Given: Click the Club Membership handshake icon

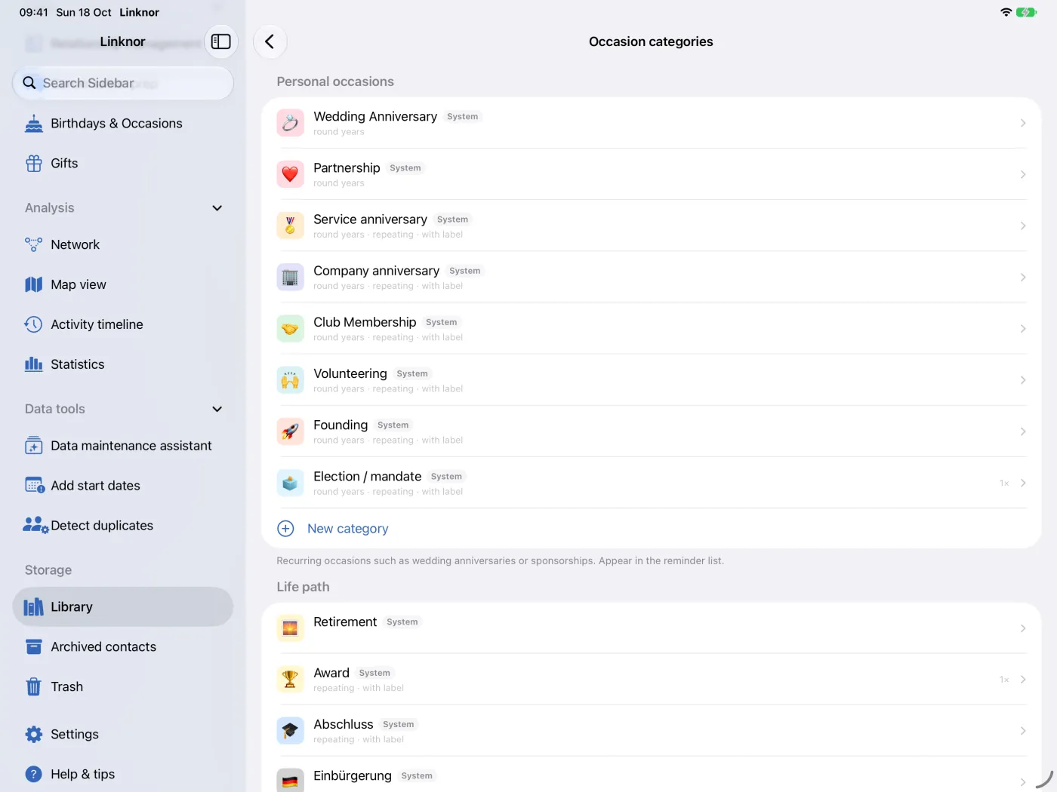Looking at the screenshot, I should [290, 328].
